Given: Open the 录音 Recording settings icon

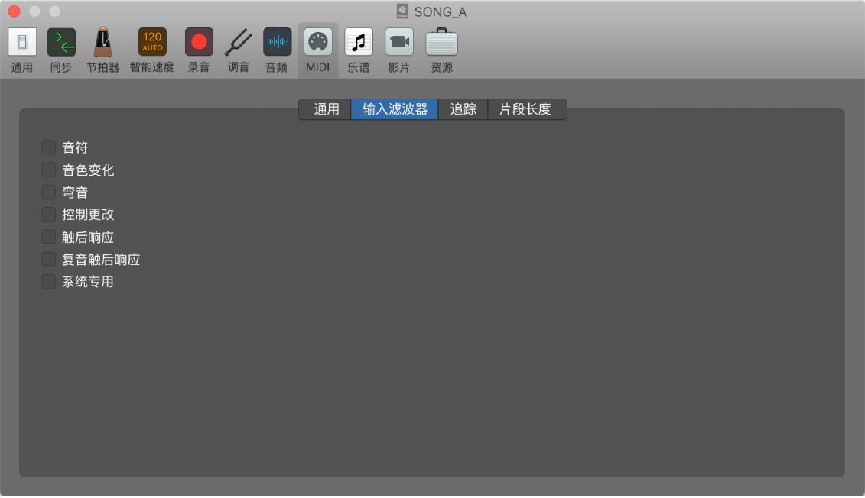Looking at the screenshot, I should click(199, 42).
